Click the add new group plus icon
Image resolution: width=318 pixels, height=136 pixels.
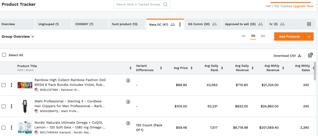[x=309, y=24]
